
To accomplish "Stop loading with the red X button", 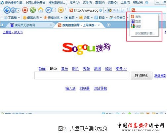I will 25,10.
